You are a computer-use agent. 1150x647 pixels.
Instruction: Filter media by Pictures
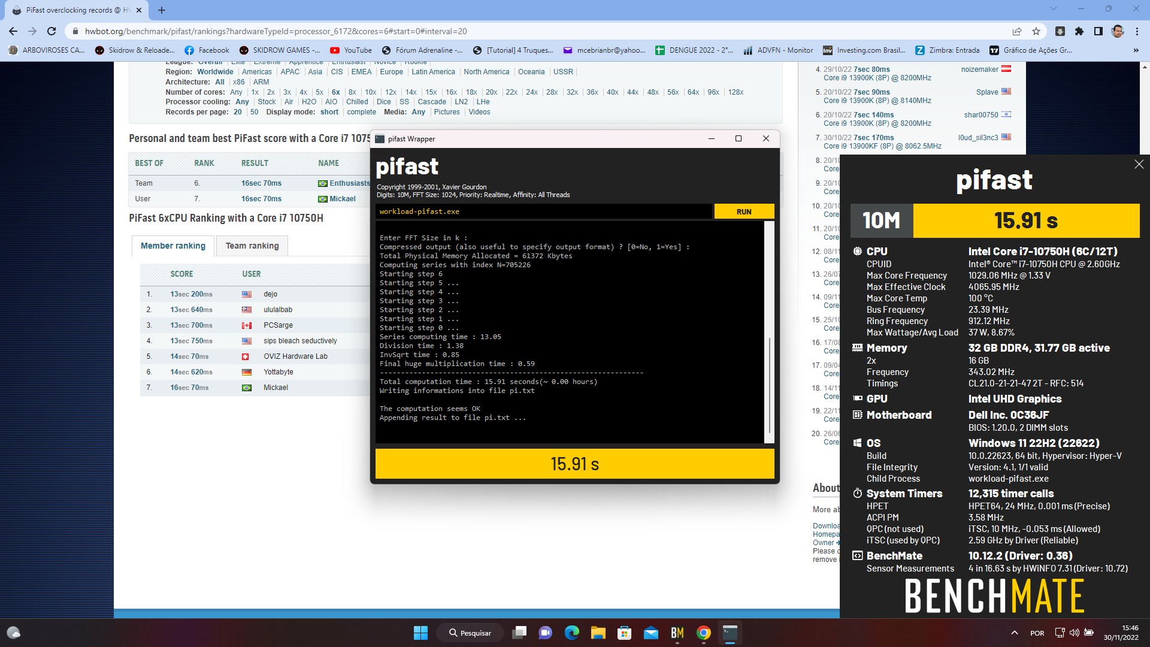coord(447,112)
